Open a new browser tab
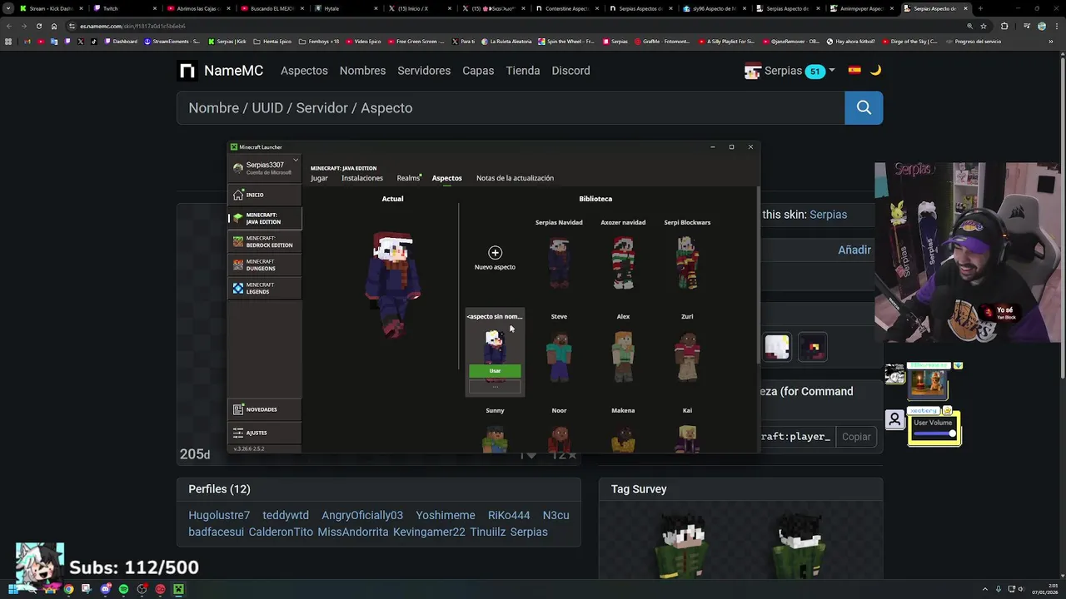 pos(979,8)
